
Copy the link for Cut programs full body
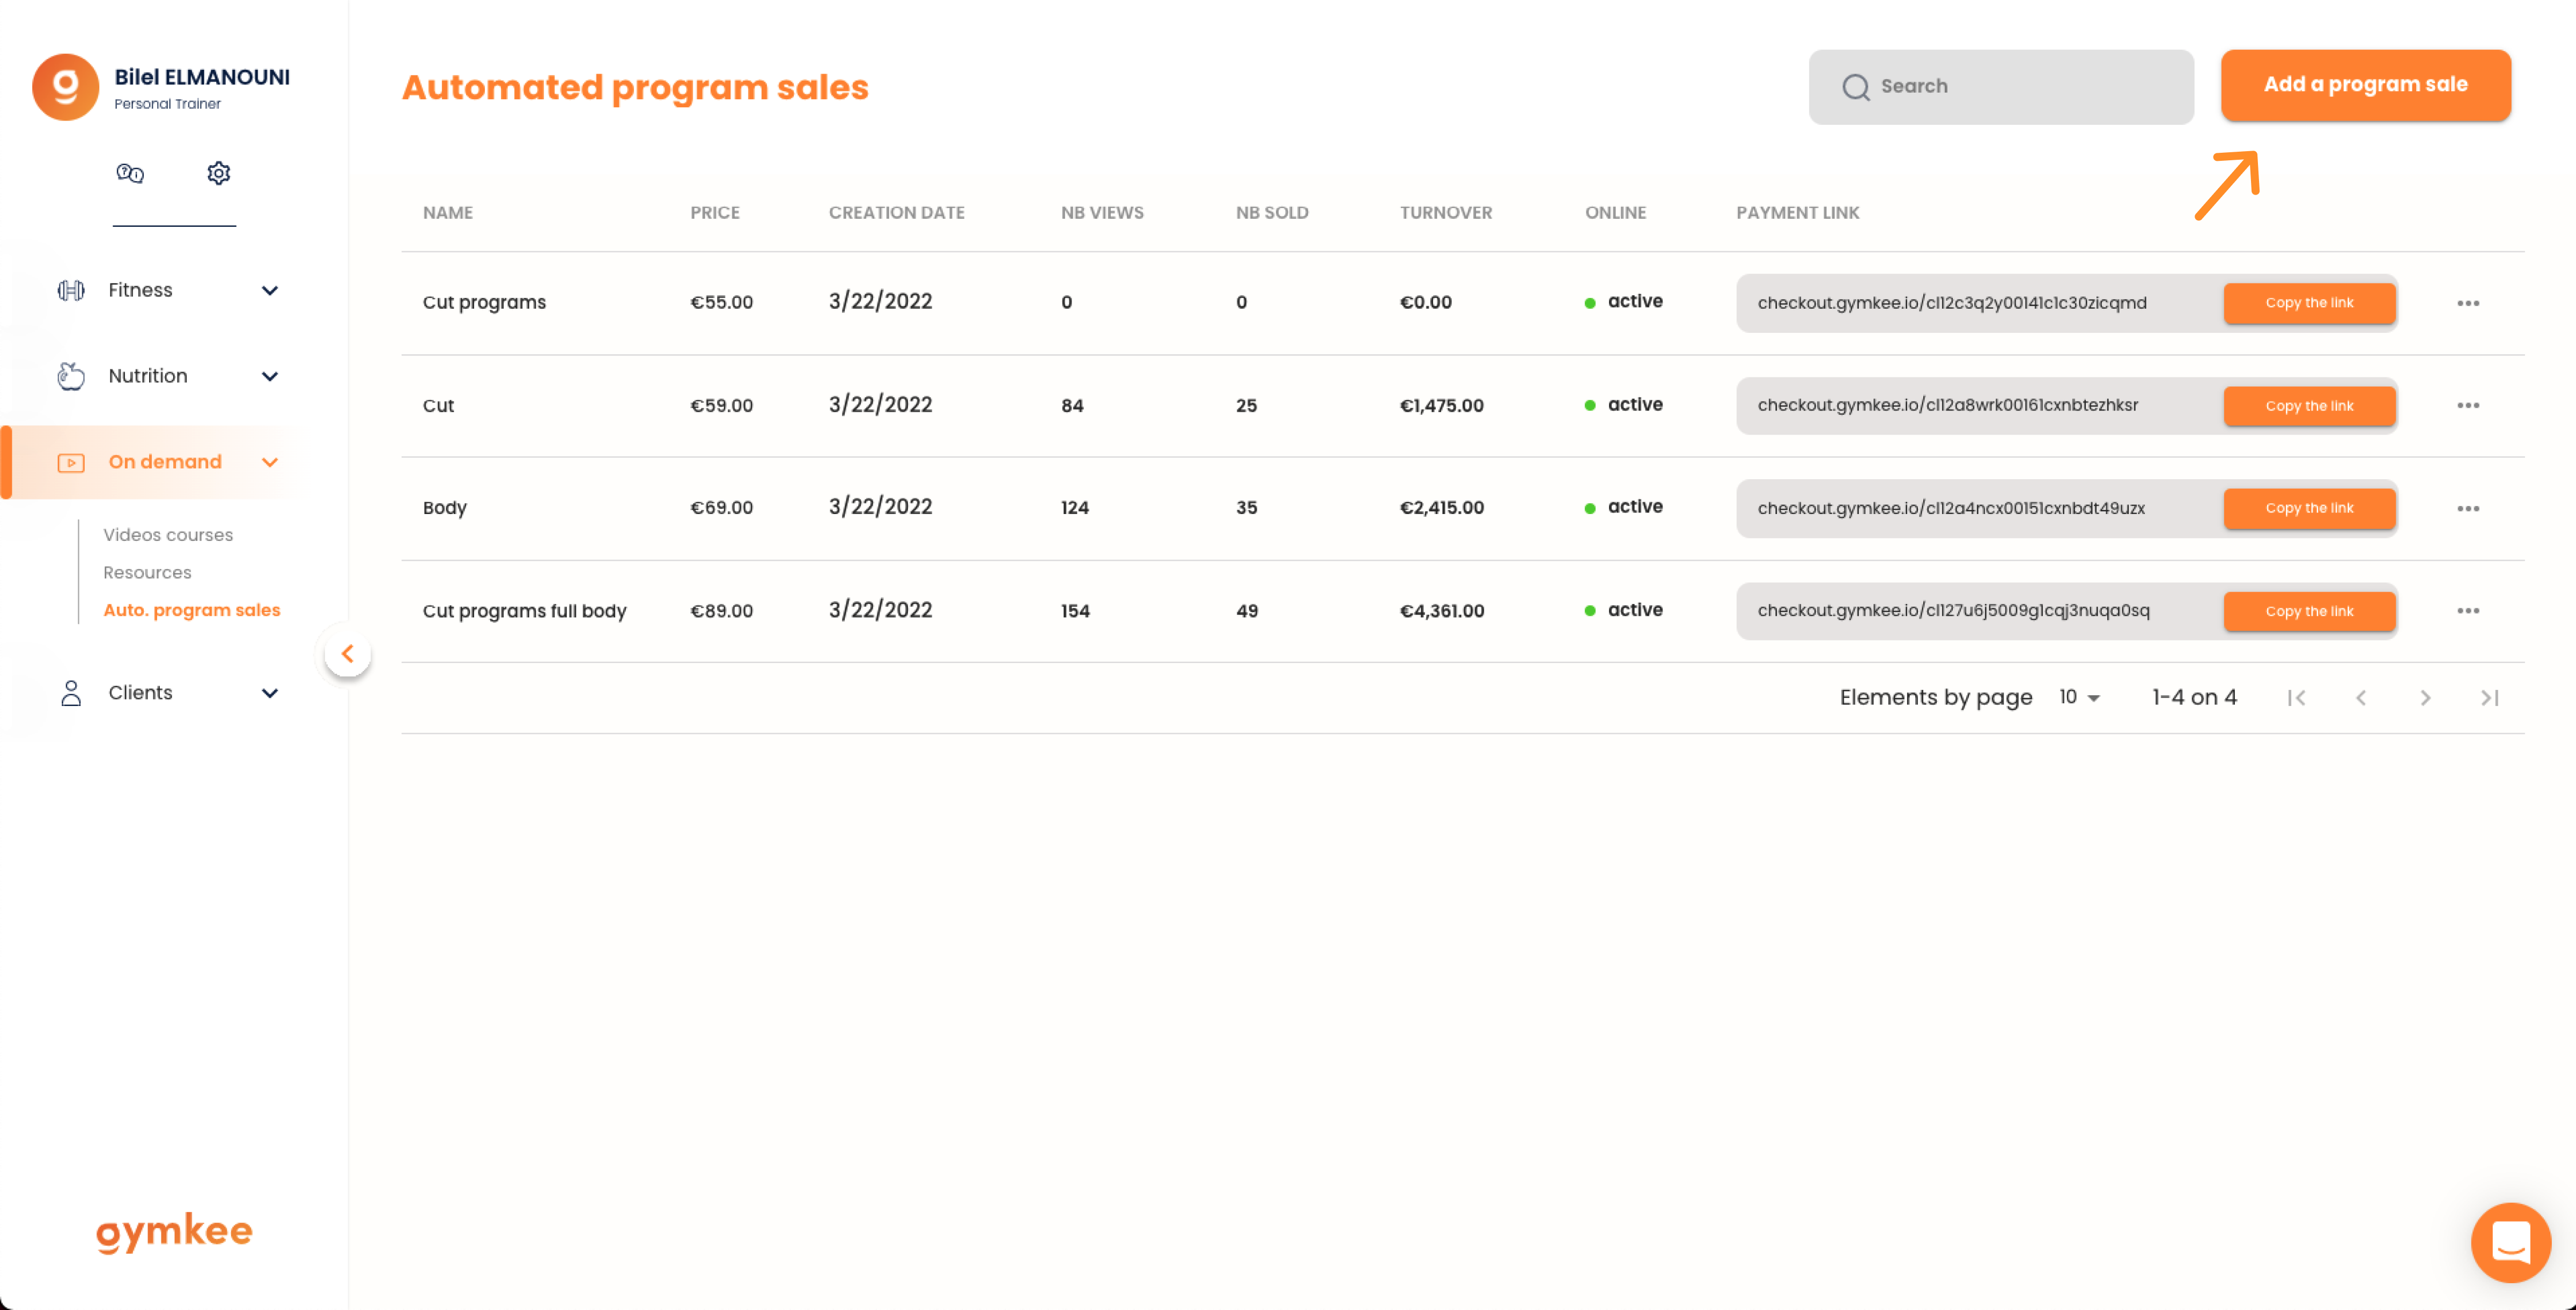2309,611
